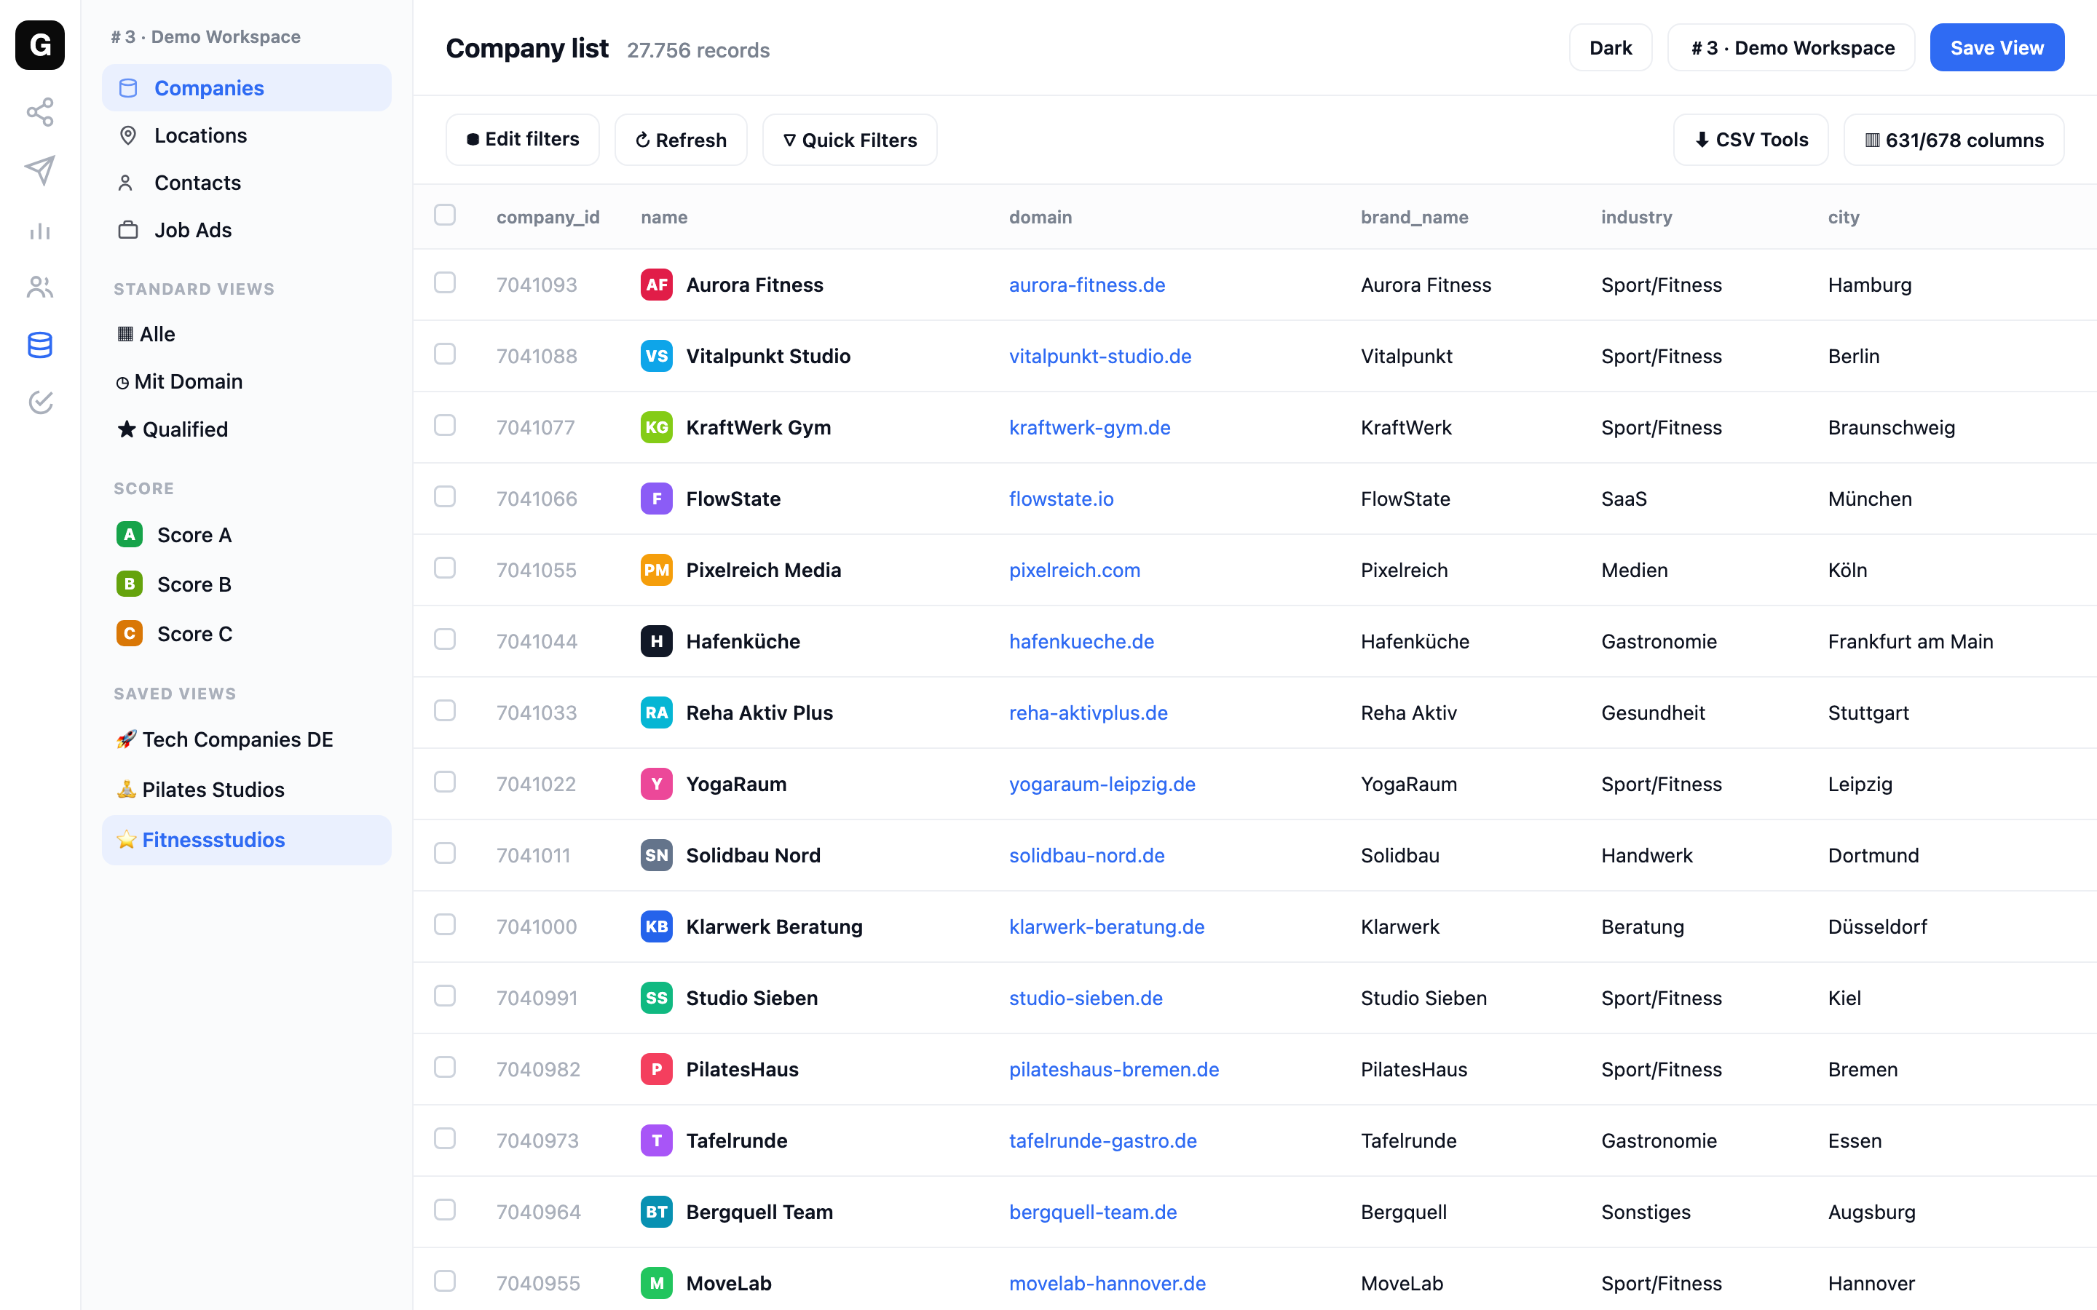This screenshot has height=1310, width=2097.
Task: Click the Reha Aktiv Plus RA avatar icon
Action: point(656,712)
